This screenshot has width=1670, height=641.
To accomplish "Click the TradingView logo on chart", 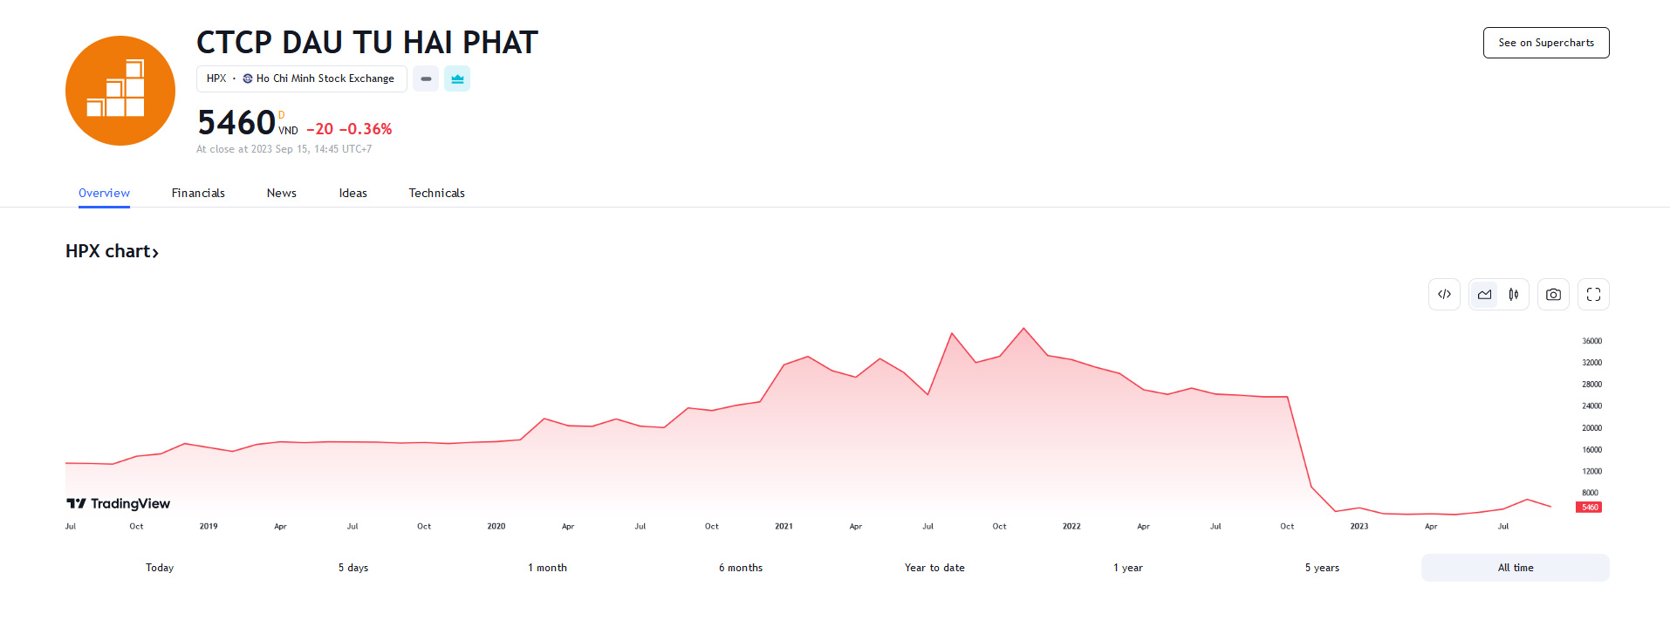I will 119,504.
